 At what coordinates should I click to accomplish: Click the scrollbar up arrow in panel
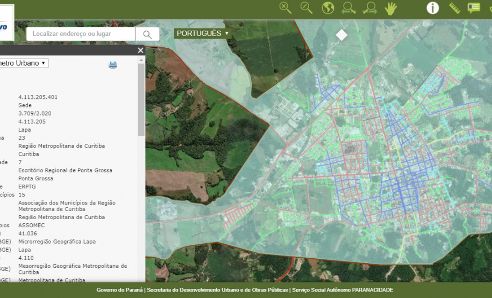[x=141, y=60]
